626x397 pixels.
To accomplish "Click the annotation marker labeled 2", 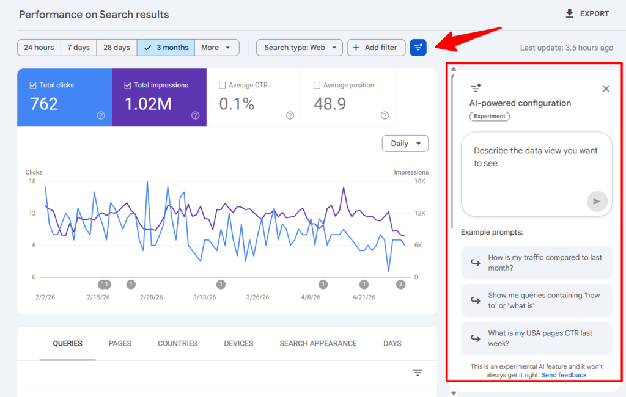I will (x=400, y=285).
